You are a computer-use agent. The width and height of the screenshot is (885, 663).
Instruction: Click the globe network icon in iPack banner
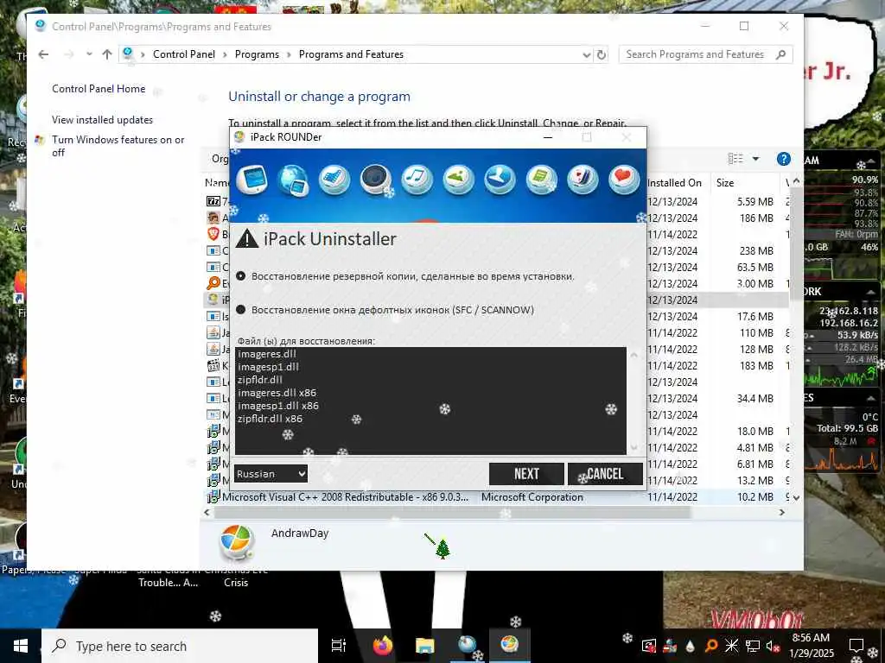293,180
